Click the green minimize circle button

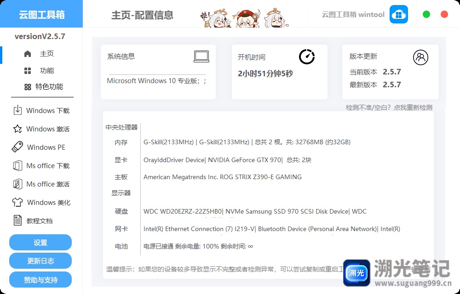coord(426,14)
